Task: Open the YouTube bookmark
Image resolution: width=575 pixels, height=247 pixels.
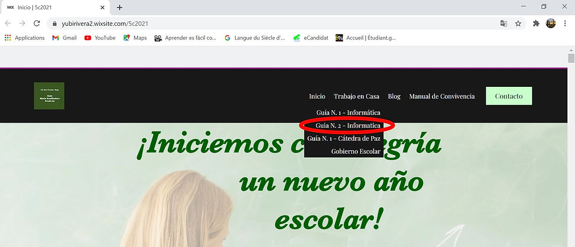Action: tap(100, 38)
